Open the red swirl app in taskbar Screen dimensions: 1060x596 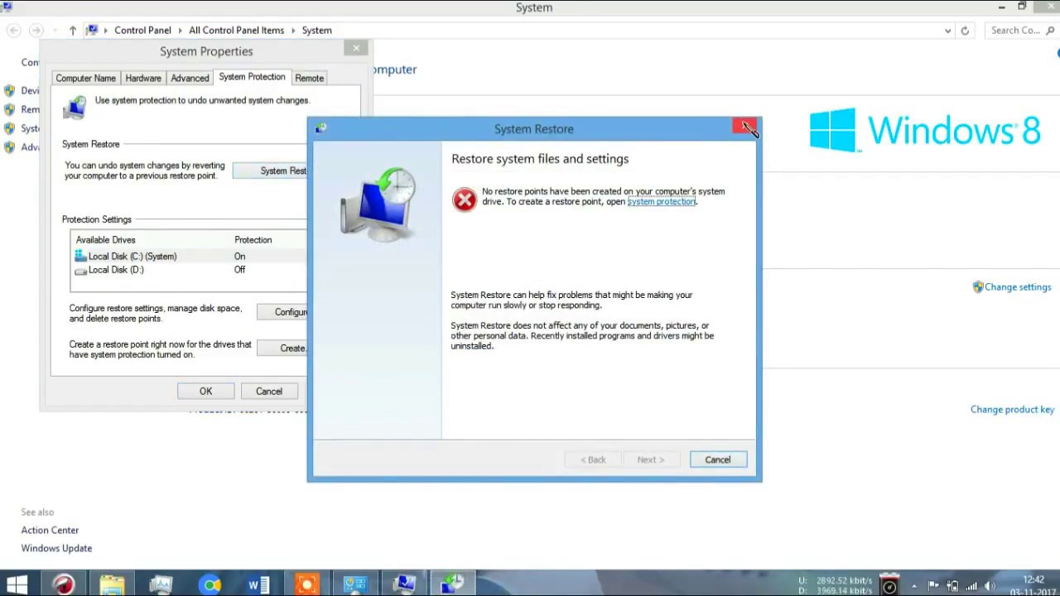(64, 584)
